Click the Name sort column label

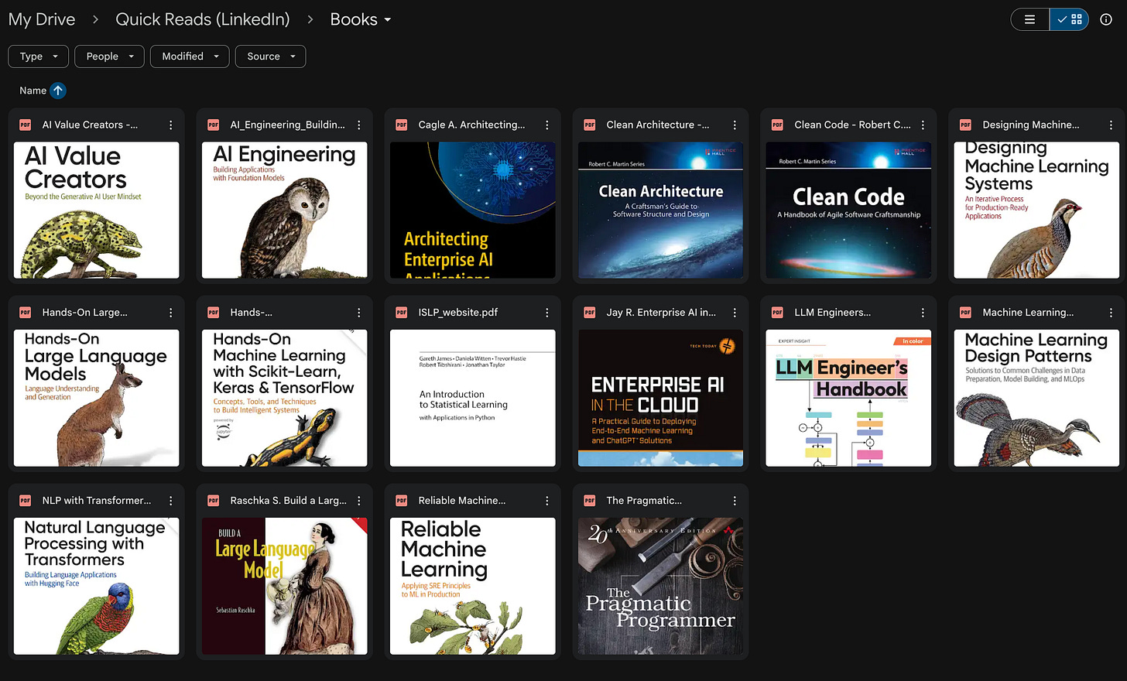coord(33,91)
